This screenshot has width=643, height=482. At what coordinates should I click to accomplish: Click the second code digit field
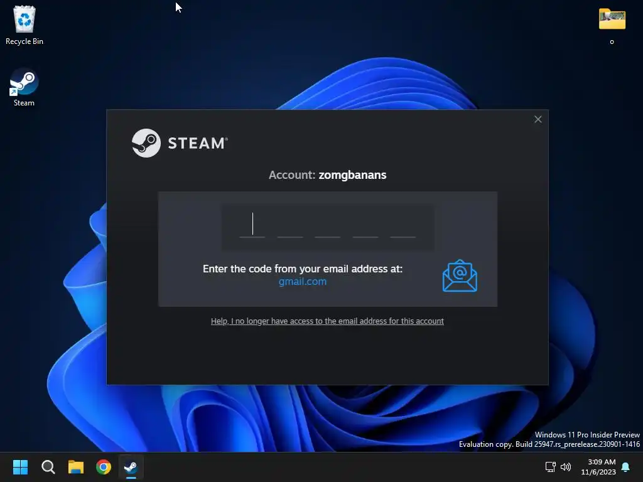290,225
